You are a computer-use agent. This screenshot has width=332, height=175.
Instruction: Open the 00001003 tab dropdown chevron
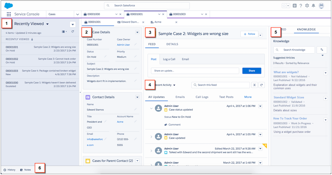pyautogui.click(x=202, y=14)
